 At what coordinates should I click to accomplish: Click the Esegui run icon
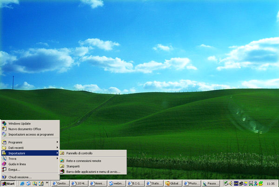coord(4,169)
